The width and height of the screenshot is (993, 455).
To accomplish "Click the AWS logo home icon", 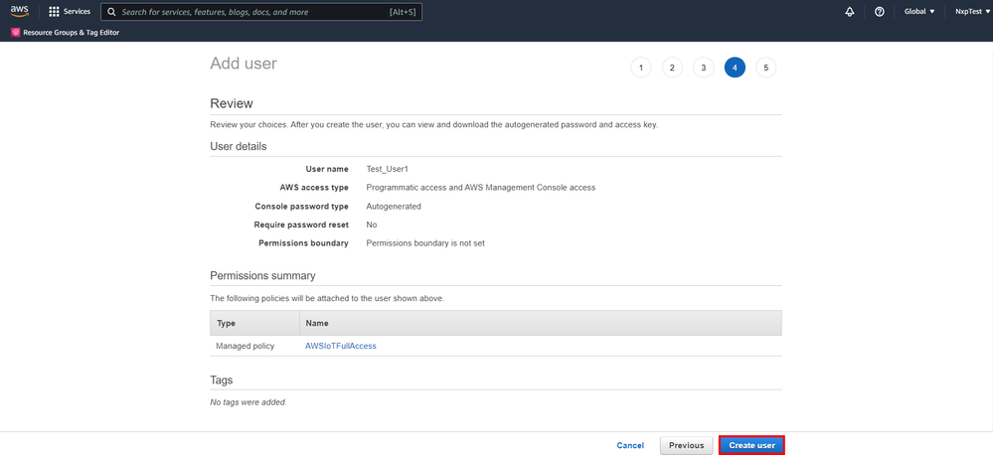I will 20,12.
